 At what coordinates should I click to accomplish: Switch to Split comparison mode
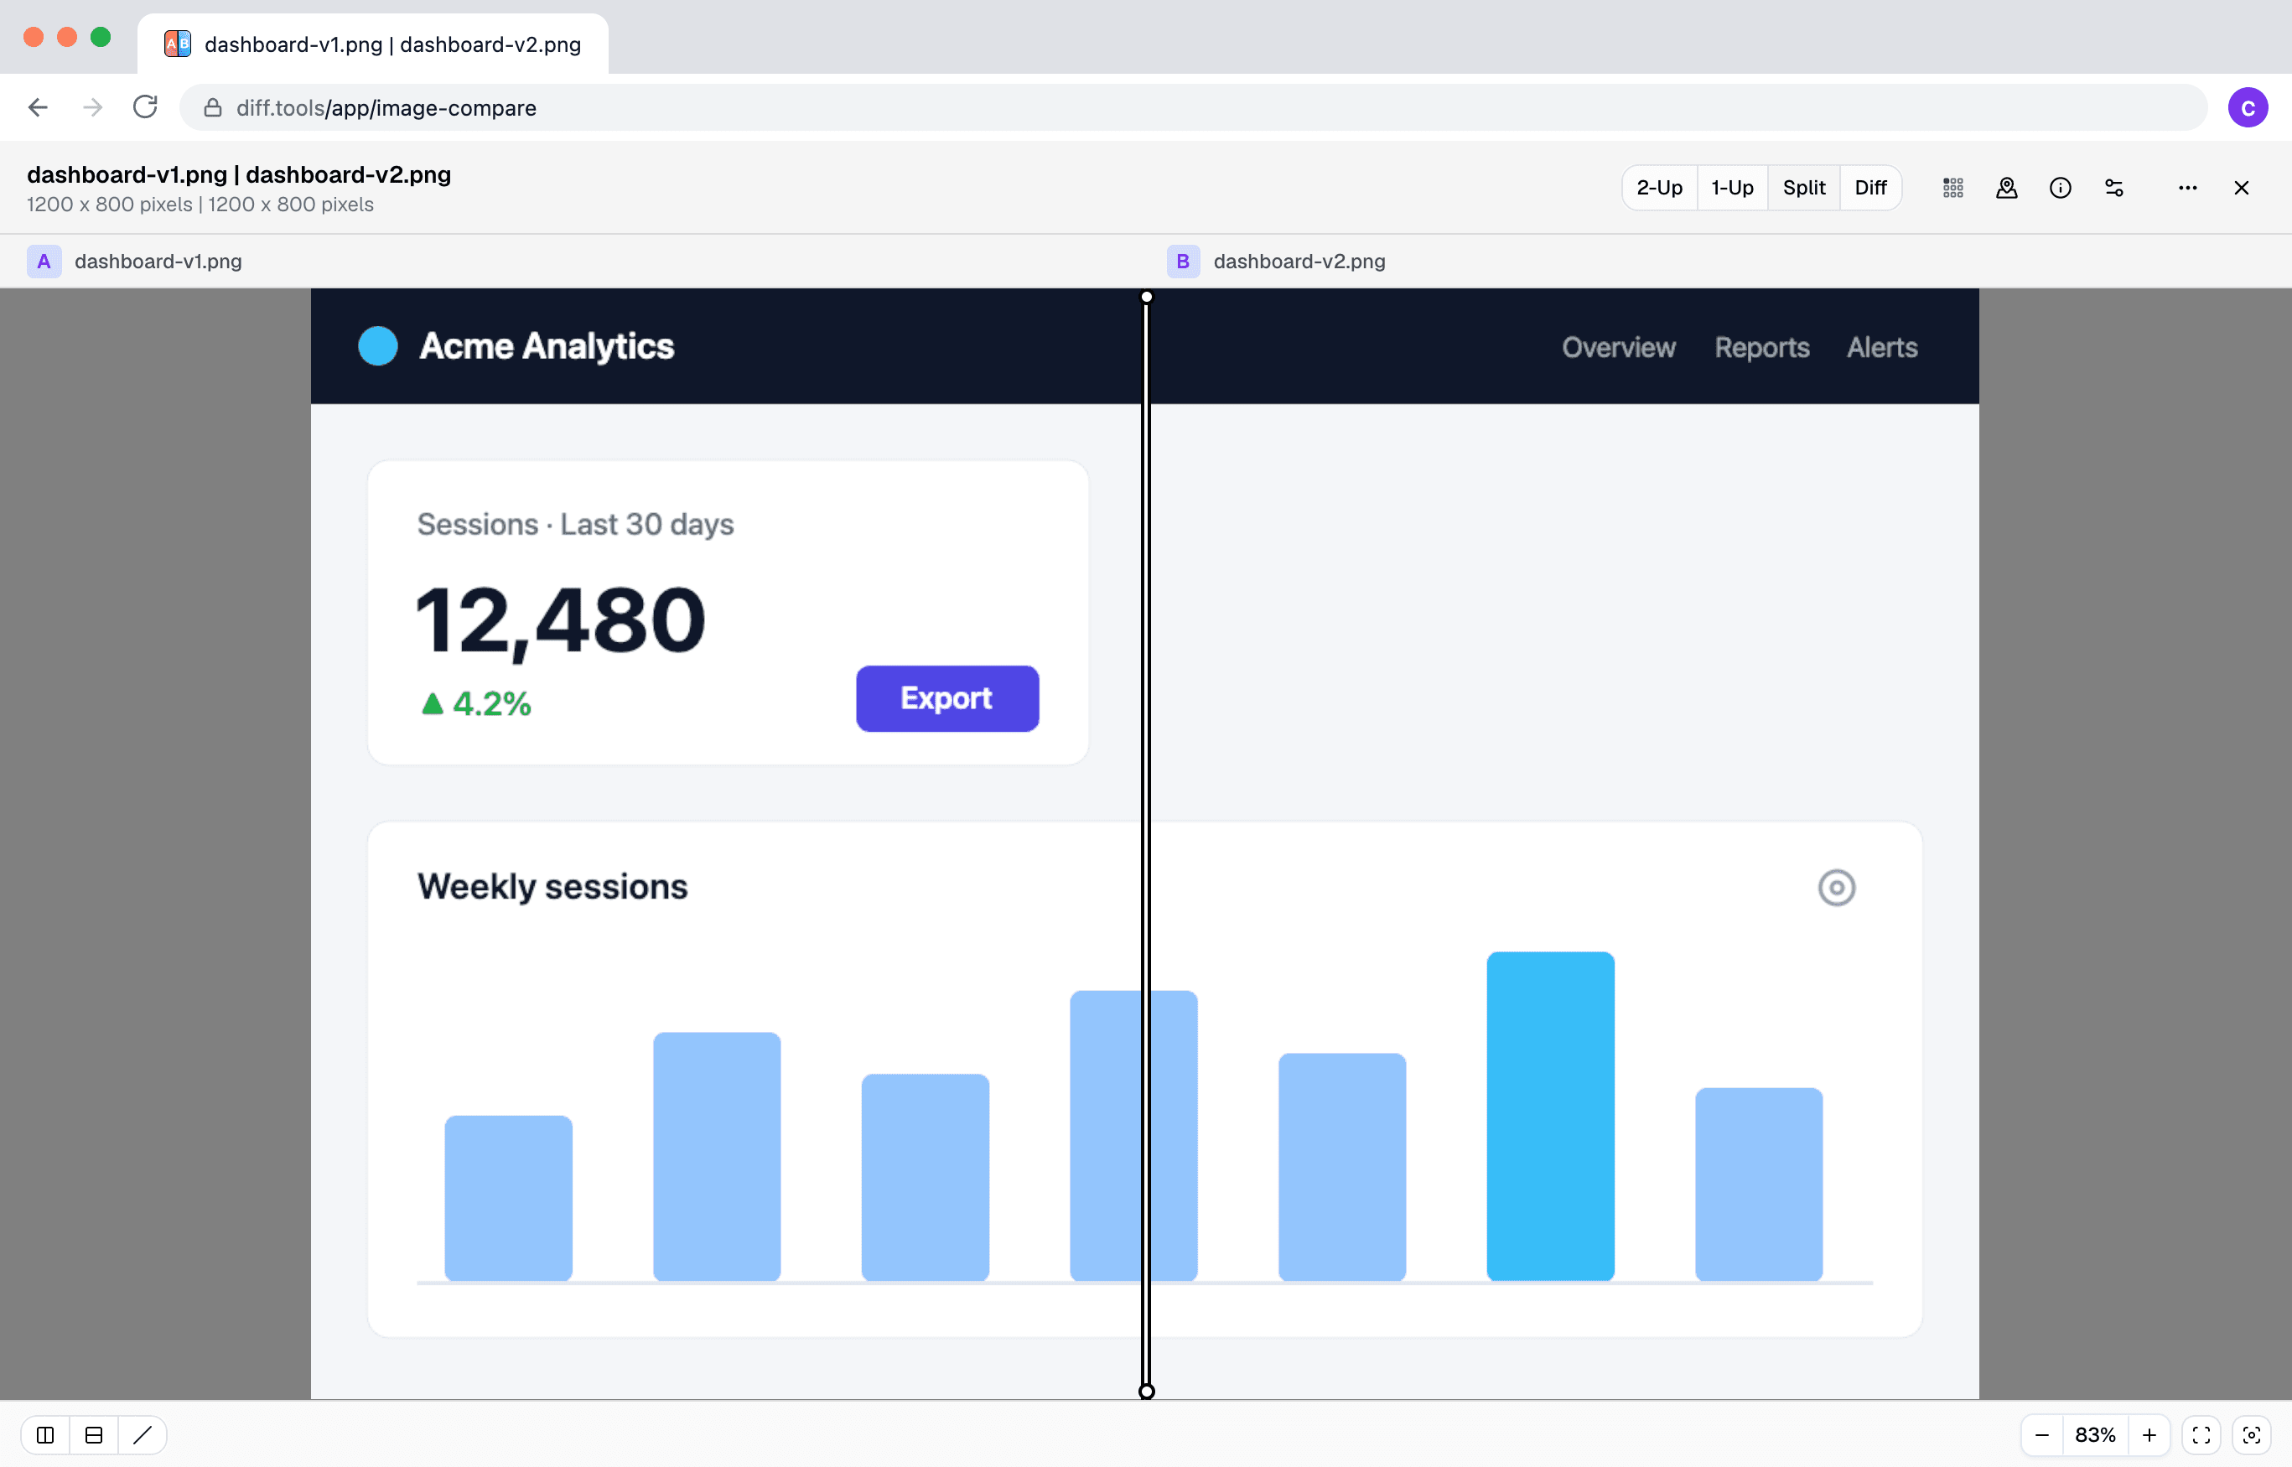1803,188
